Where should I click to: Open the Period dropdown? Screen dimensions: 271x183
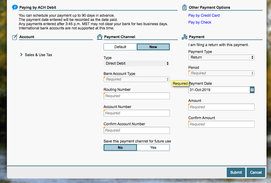221,73
